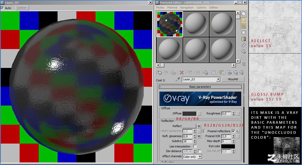Click Assign Material to Selection icon
Screen dimensions: 302x165
pos(173,73)
